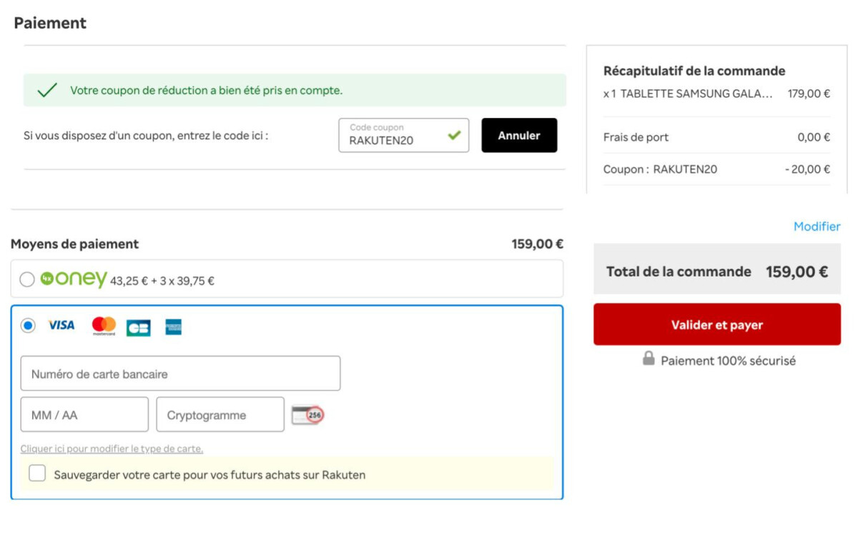Click the cryptogram help card icon
The height and width of the screenshot is (555, 858).
coord(308,414)
